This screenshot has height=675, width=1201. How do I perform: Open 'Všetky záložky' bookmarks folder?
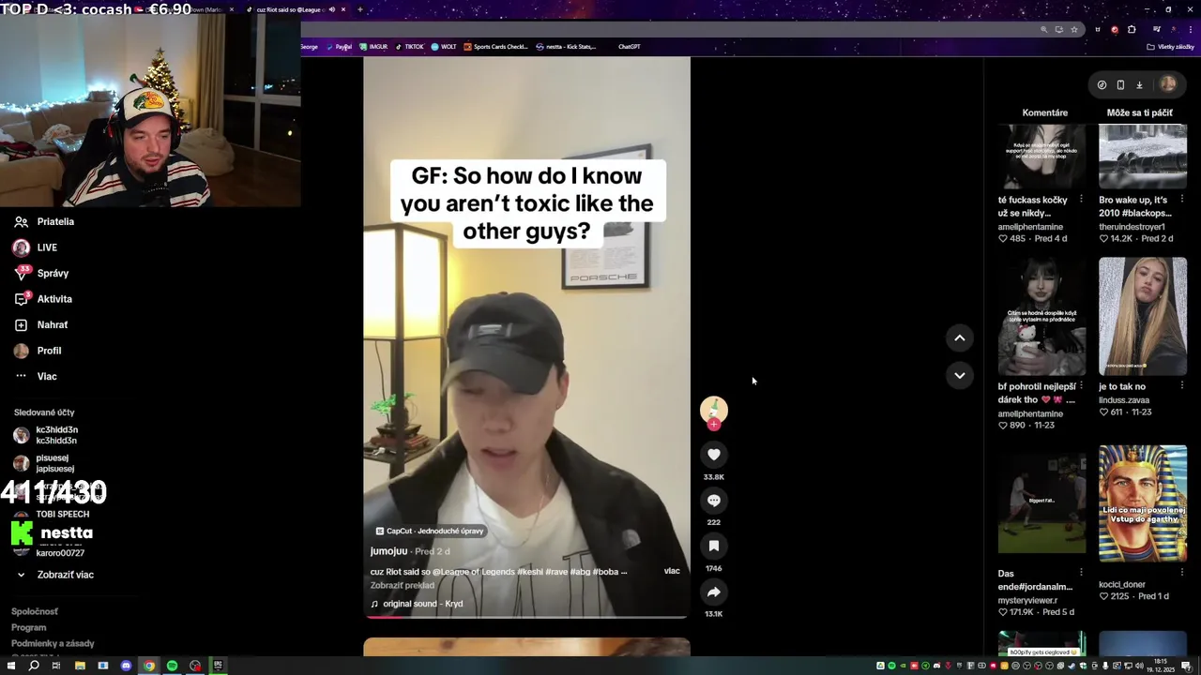(x=1171, y=46)
